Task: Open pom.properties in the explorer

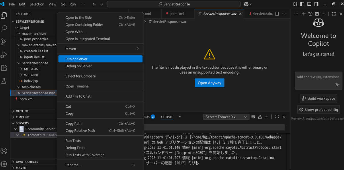Action: pos(36,39)
